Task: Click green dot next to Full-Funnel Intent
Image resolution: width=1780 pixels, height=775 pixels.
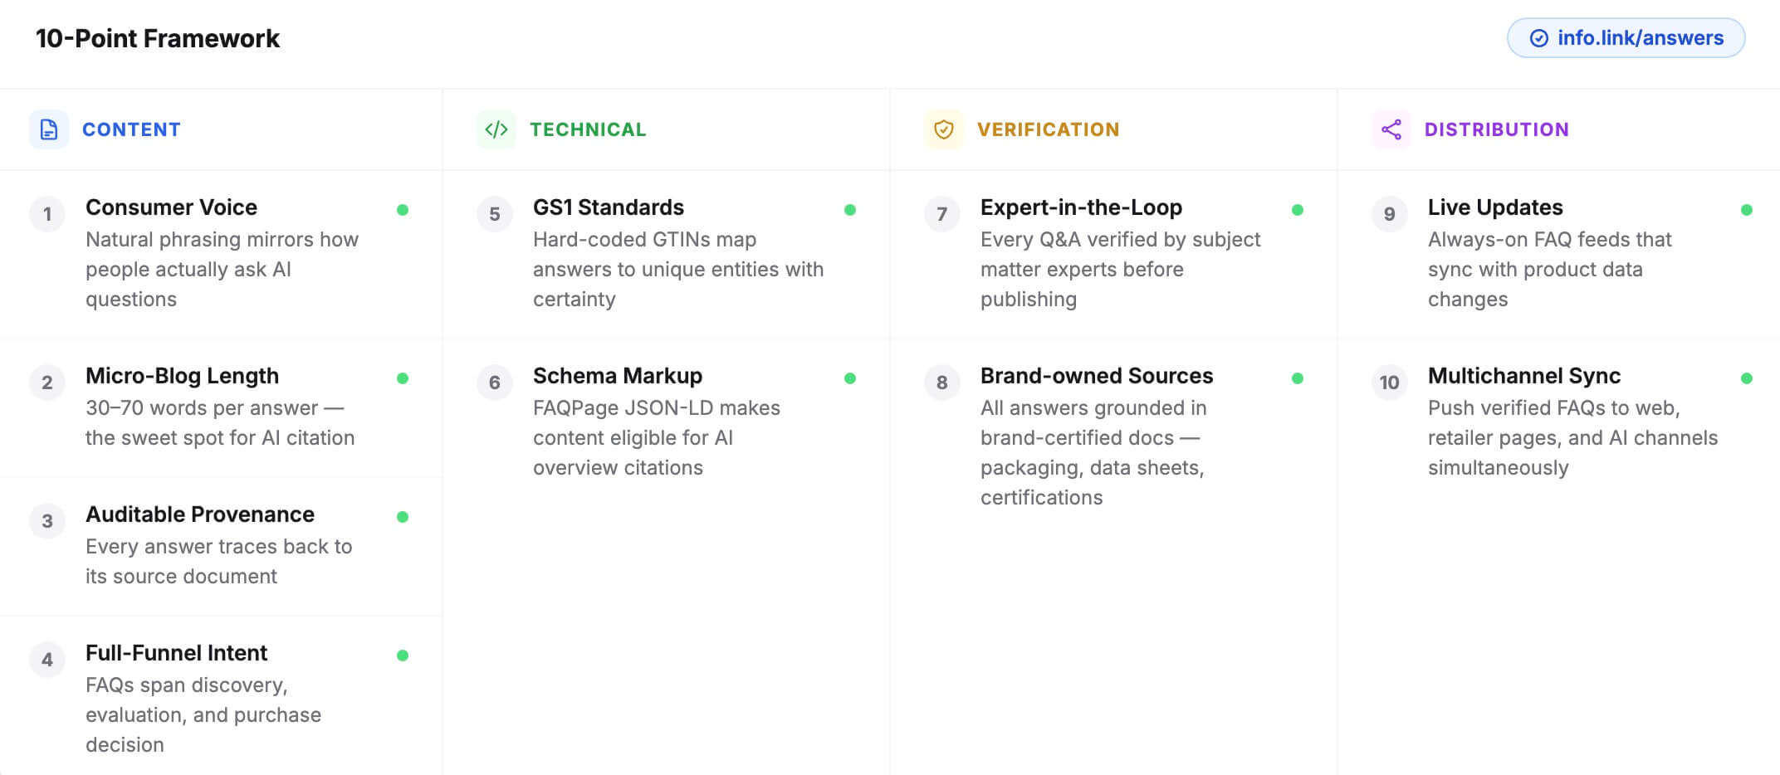Action: pos(403,656)
